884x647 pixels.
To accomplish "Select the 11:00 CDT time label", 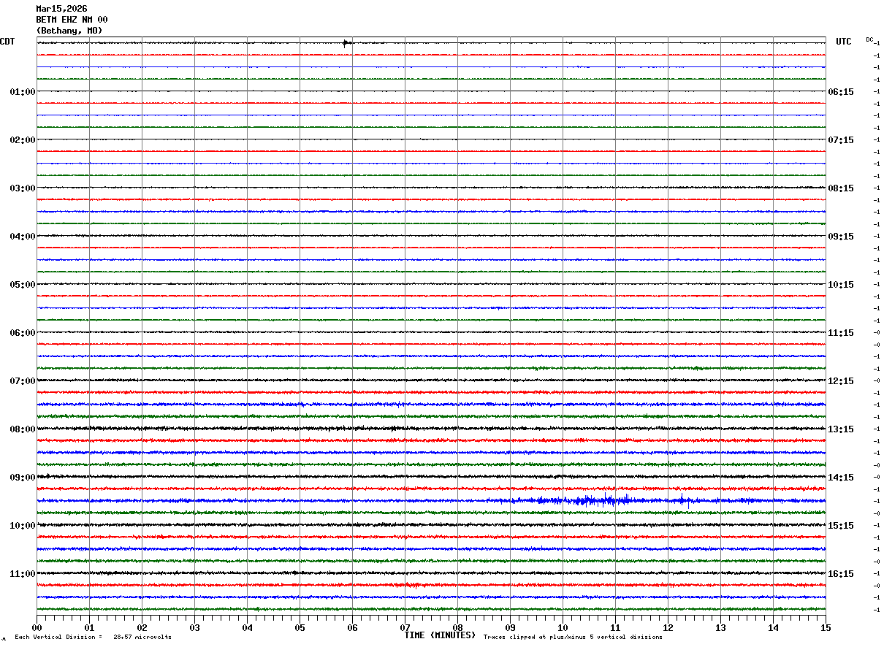I will tap(23, 573).
